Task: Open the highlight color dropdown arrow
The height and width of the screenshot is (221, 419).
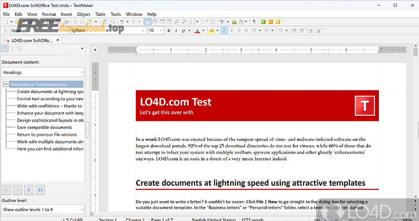Action: pyautogui.click(x=217, y=31)
